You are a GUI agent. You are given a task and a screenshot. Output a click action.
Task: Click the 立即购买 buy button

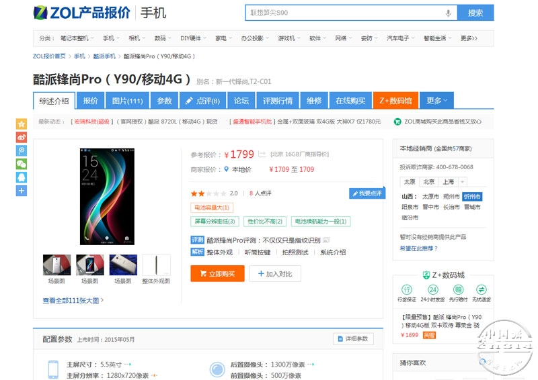(x=217, y=273)
